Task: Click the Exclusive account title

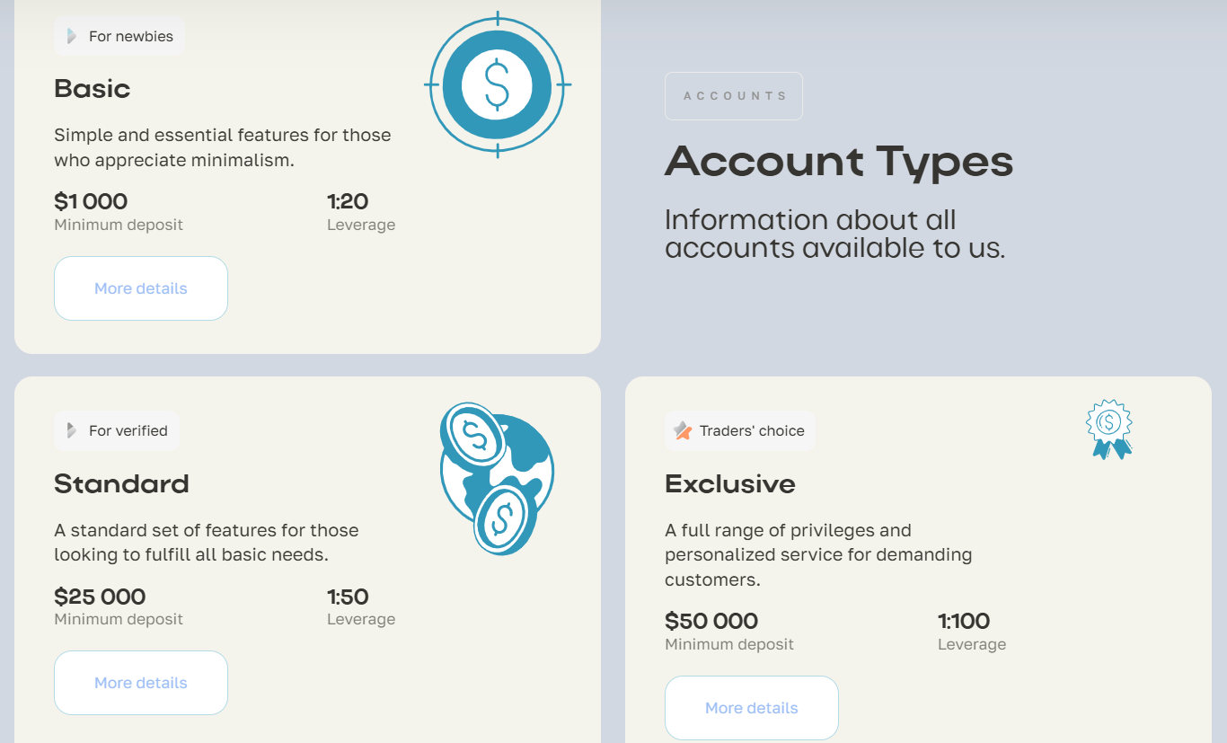Action: [x=730, y=484]
